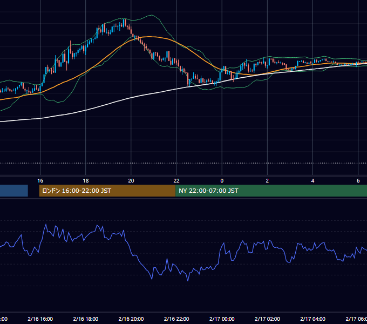Select the hour 22 axis label
Screen dimensions: 367x324
tap(176, 181)
